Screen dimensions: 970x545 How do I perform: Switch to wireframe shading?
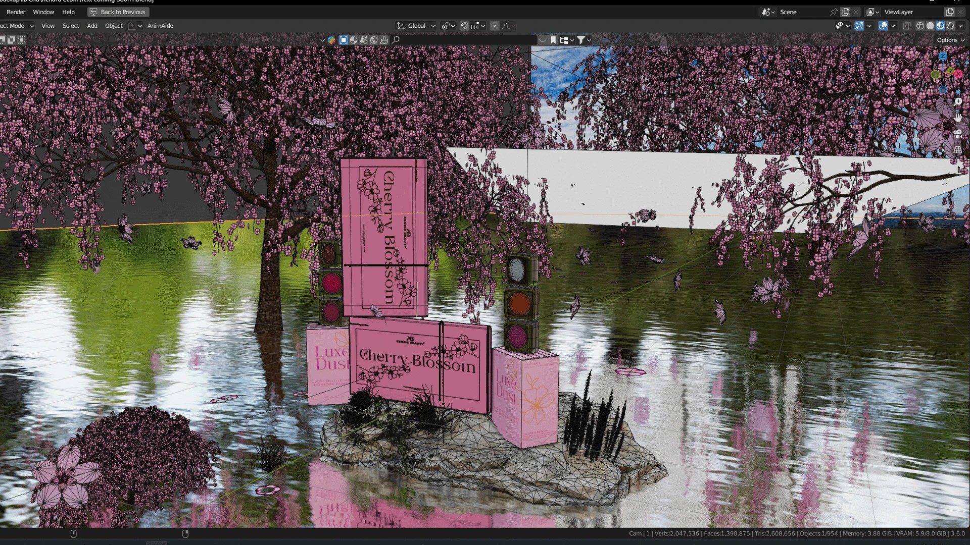pos(920,26)
